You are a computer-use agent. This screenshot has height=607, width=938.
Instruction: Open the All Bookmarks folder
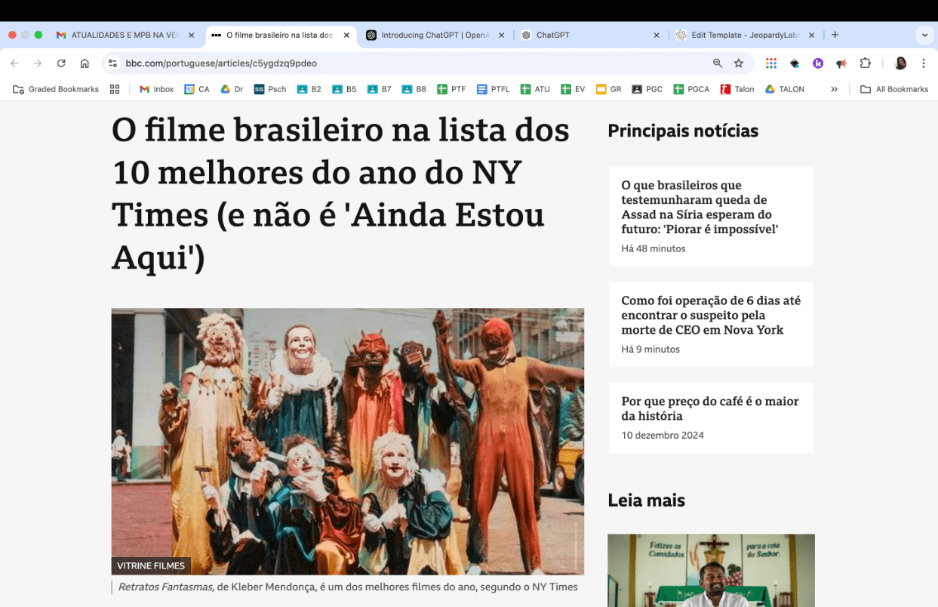[x=894, y=89]
